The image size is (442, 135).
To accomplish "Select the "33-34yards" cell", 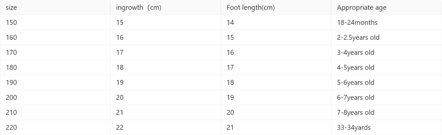I will [x=354, y=127].
